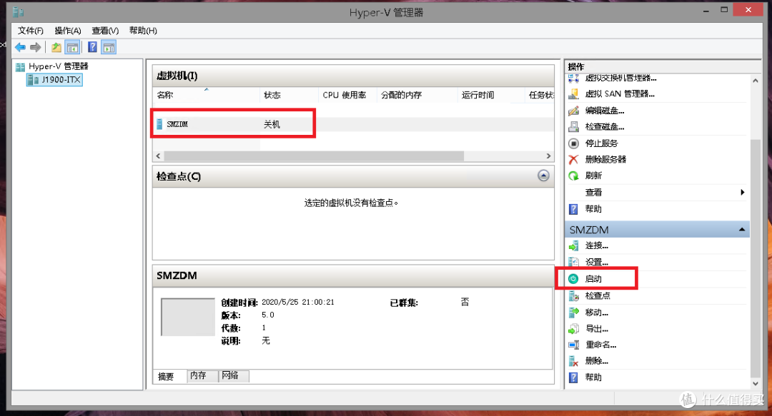The width and height of the screenshot is (772, 416).
Task: Sort by the 名称 column header
Action: click(x=207, y=95)
